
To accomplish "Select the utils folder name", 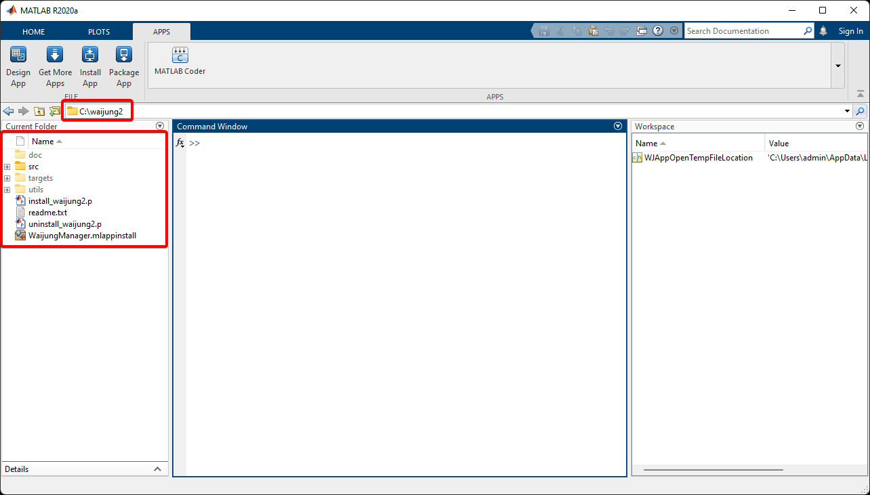I will point(36,190).
